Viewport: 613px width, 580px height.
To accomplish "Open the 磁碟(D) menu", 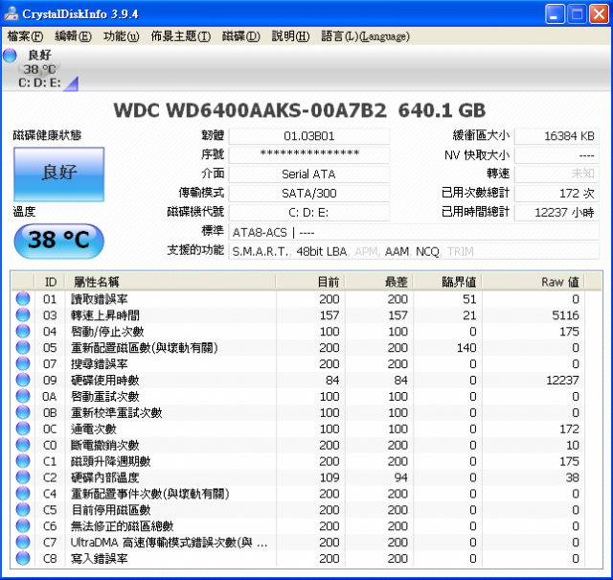I will point(240,36).
